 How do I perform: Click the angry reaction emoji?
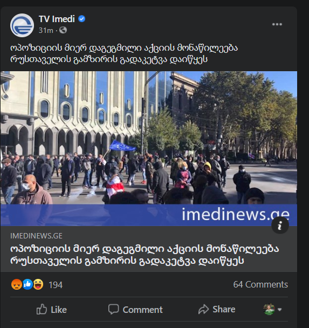tap(17, 284)
